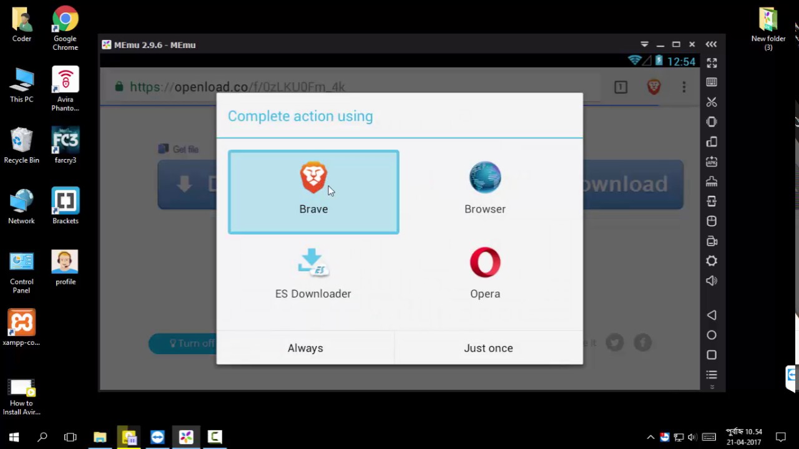Viewport: 799px width, 449px height.
Task: Run the MEmu cleaner broom icon
Action: click(712, 181)
